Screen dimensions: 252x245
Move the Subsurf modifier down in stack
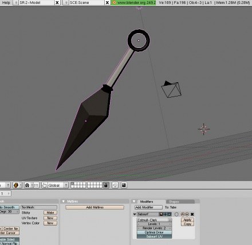187,214
